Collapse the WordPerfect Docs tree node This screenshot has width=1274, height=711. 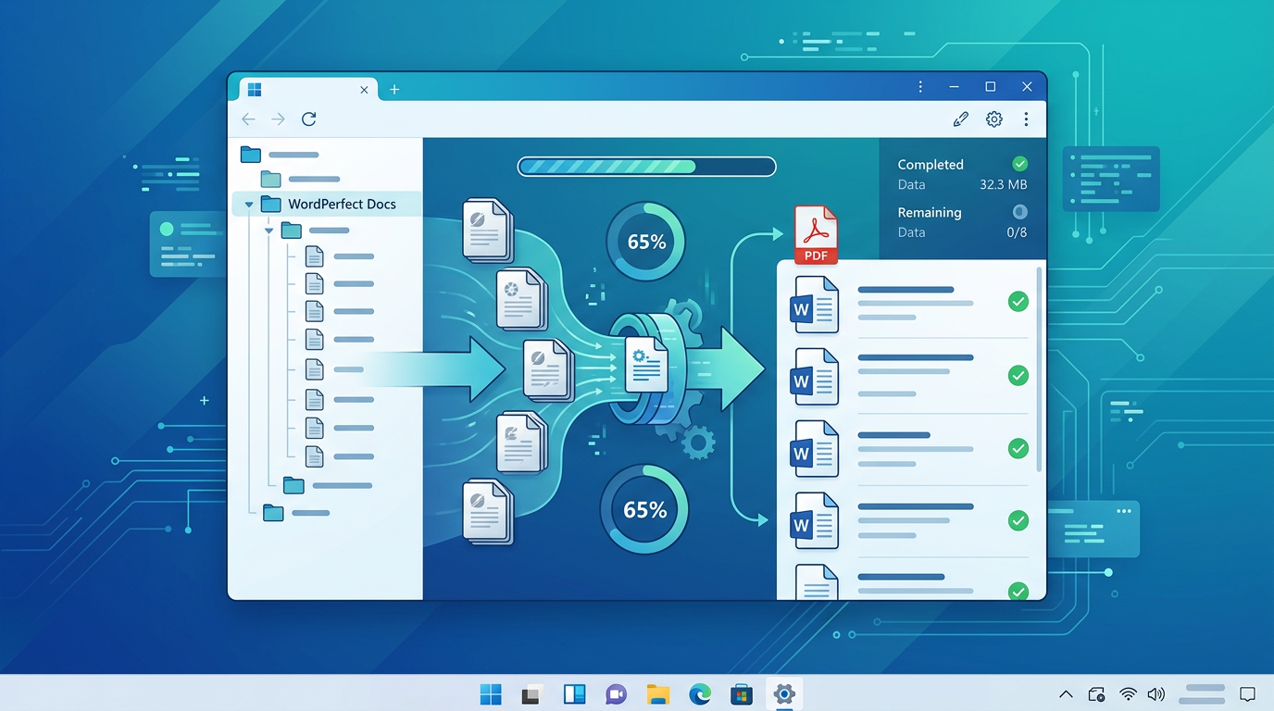click(248, 204)
